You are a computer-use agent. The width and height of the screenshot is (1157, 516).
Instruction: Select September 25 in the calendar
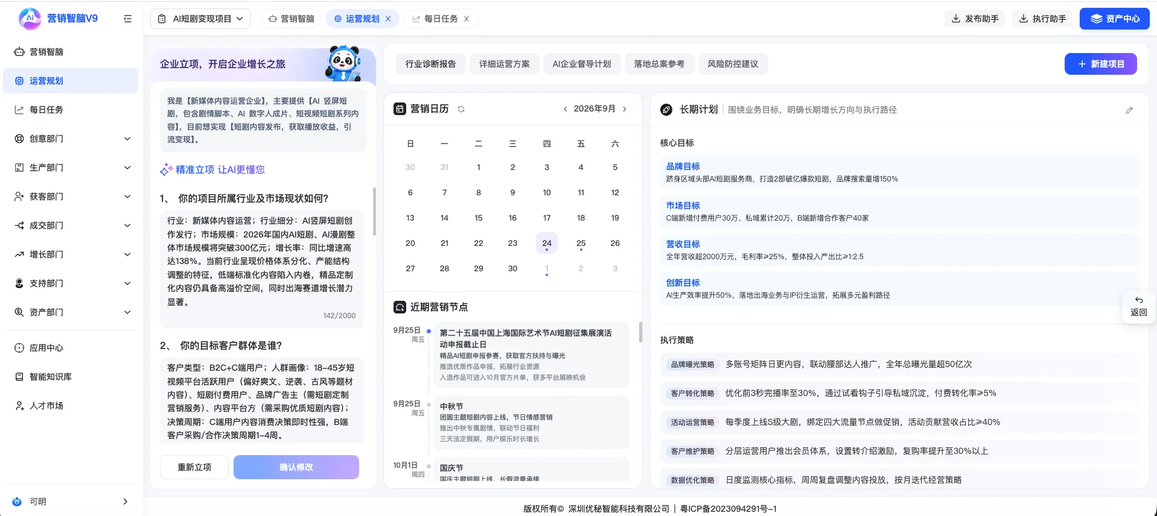pyautogui.click(x=581, y=243)
